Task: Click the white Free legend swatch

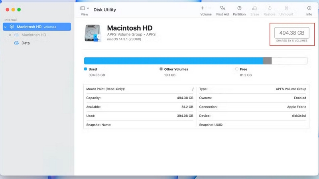Action: coord(236,69)
